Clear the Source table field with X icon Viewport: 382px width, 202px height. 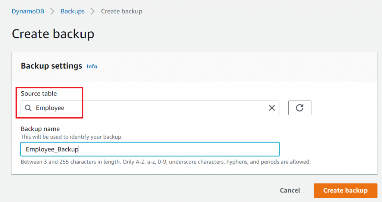272,108
